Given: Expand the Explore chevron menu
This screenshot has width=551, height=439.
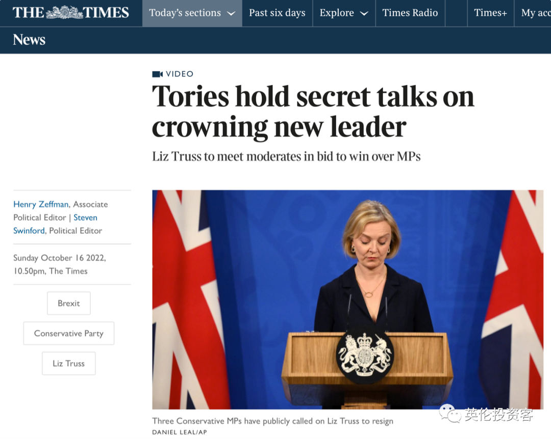Looking at the screenshot, I should pyautogui.click(x=364, y=13).
